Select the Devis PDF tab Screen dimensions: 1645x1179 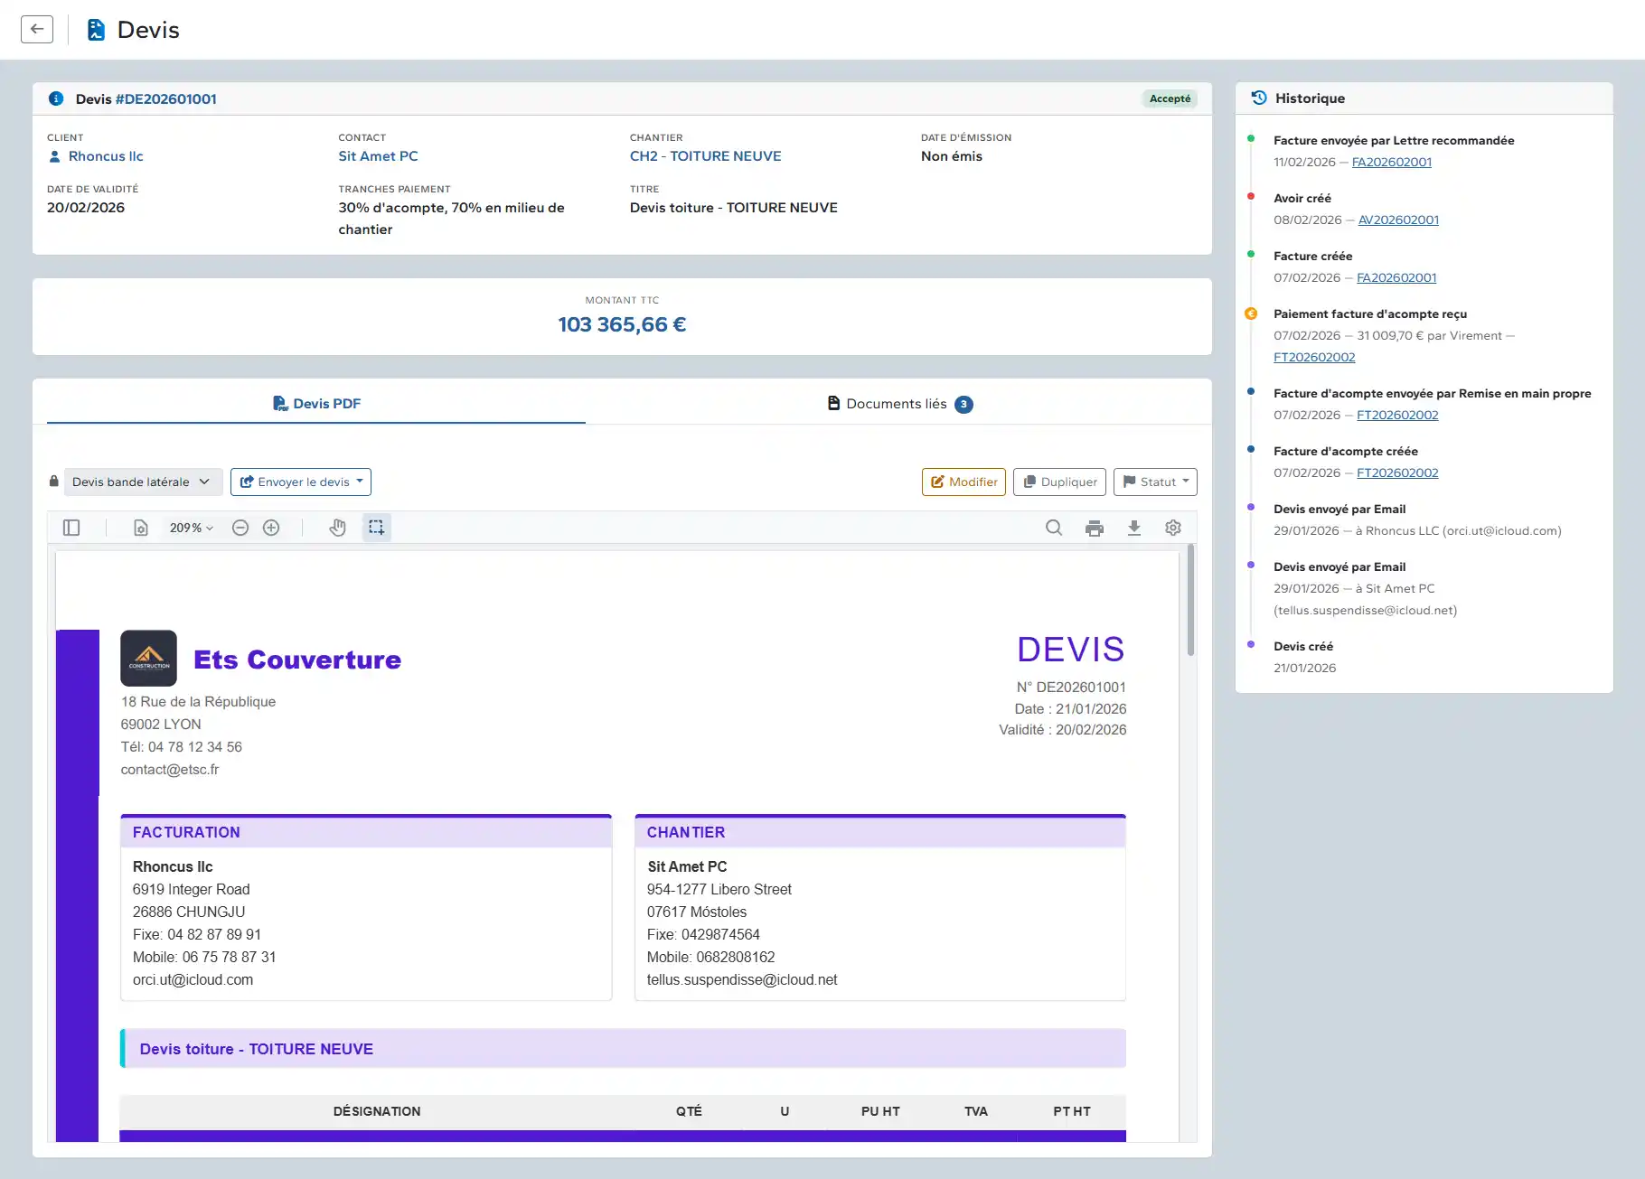click(x=316, y=404)
